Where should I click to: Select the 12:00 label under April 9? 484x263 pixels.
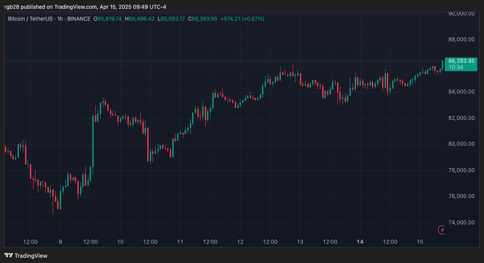90,241
